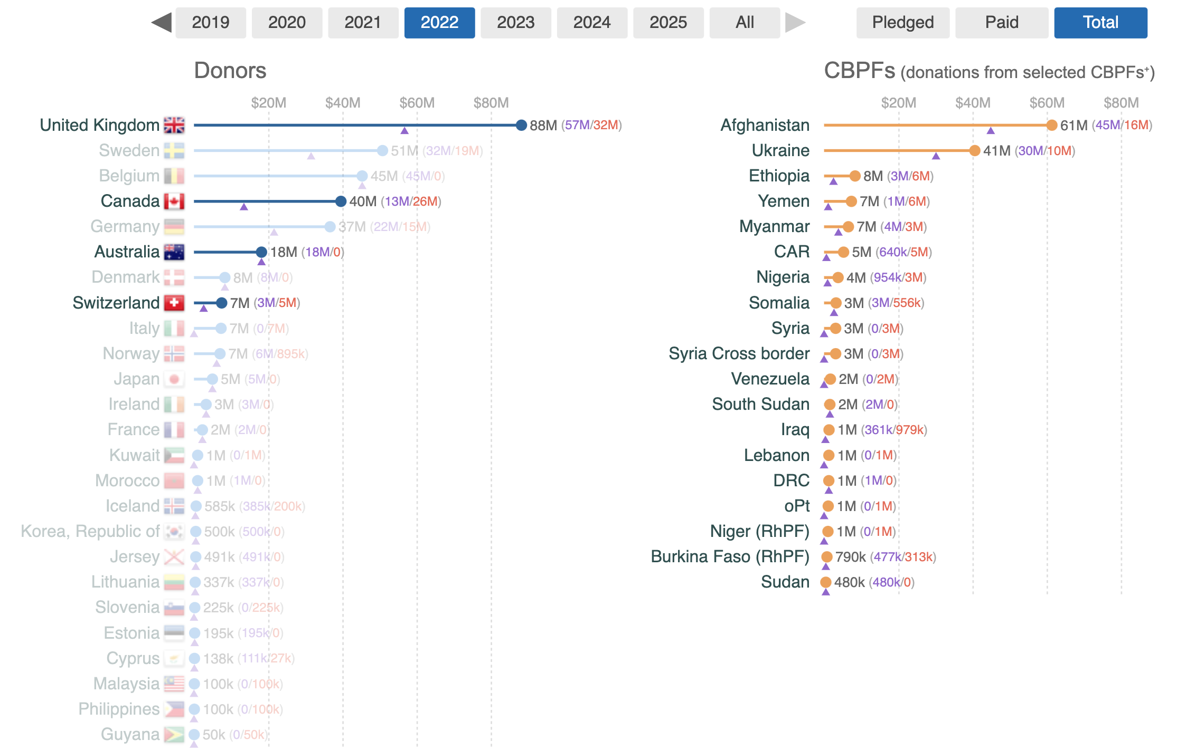Click the Switzerland donor label

tap(116, 303)
